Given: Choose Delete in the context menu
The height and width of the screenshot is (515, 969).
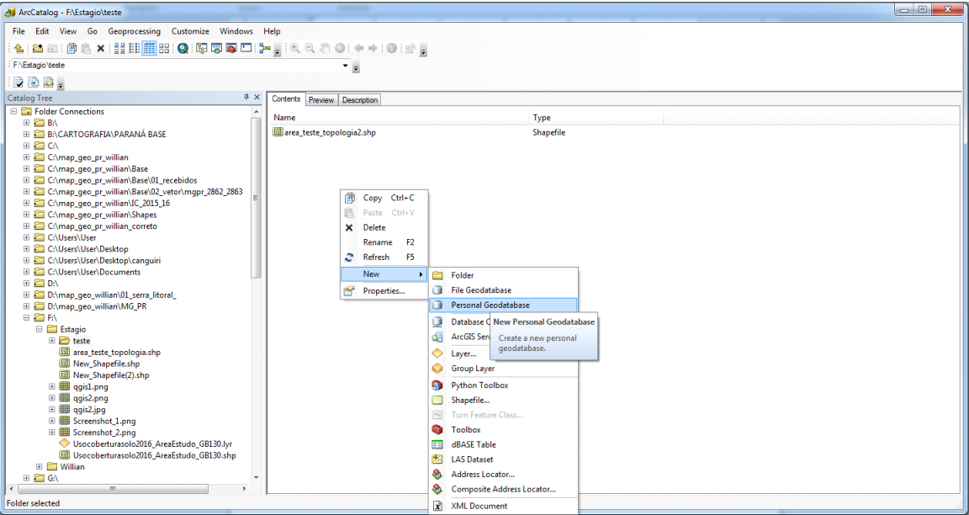Looking at the screenshot, I should [x=384, y=227].
